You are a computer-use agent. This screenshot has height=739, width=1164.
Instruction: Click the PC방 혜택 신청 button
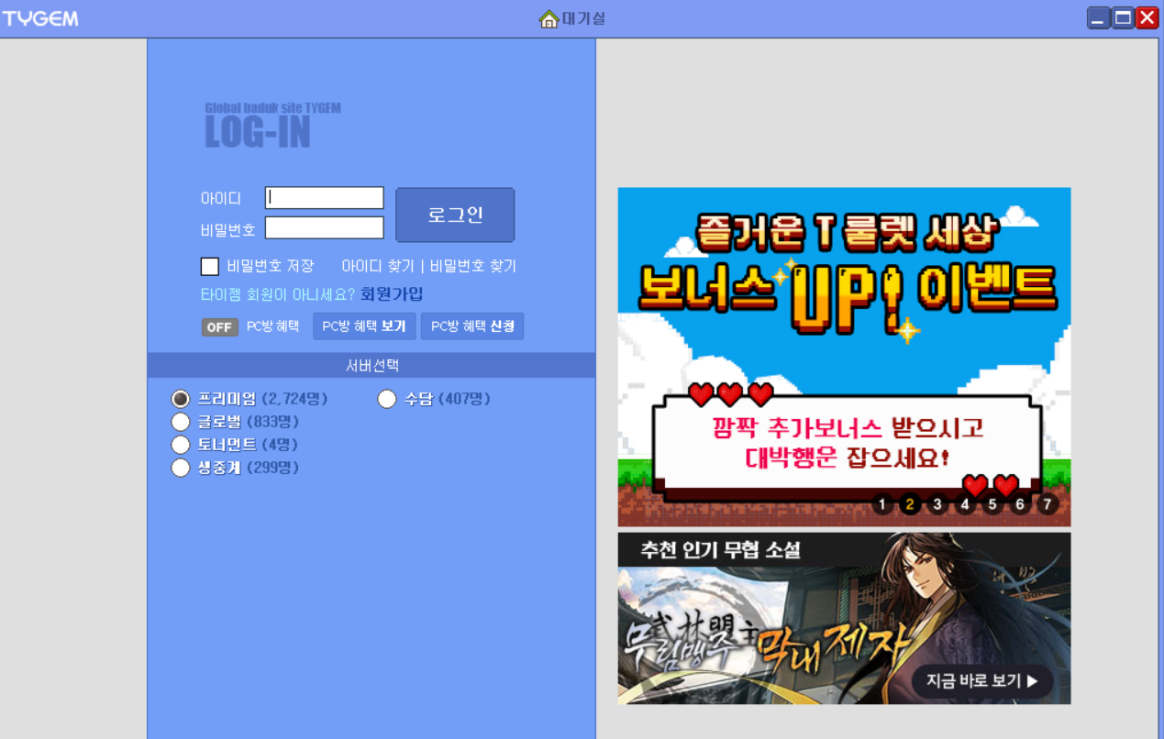tap(472, 326)
